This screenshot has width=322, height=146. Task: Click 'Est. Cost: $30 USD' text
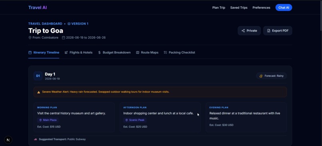click(x=221, y=125)
